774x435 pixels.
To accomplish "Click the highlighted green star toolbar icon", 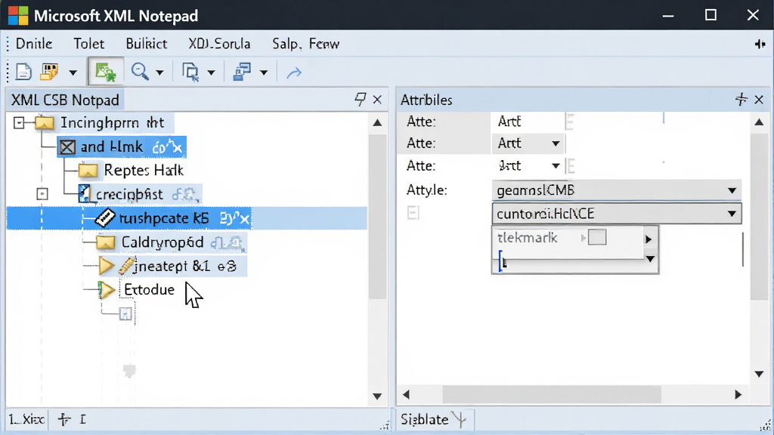I will pyautogui.click(x=105, y=72).
